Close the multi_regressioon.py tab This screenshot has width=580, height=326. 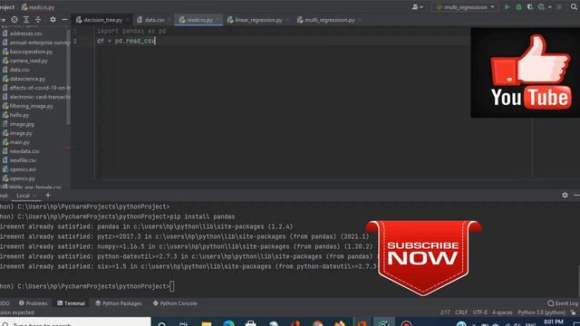click(360, 20)
